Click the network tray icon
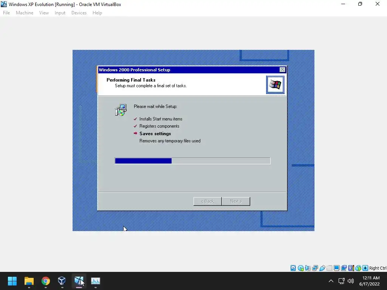Image resolution: width=387 pixels, height=290 pixels. pyautogui.click(x=341, y=281)
